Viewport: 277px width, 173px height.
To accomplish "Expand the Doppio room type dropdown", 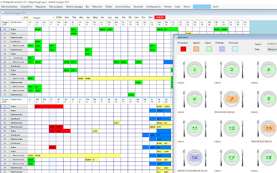I will [43, 17].
